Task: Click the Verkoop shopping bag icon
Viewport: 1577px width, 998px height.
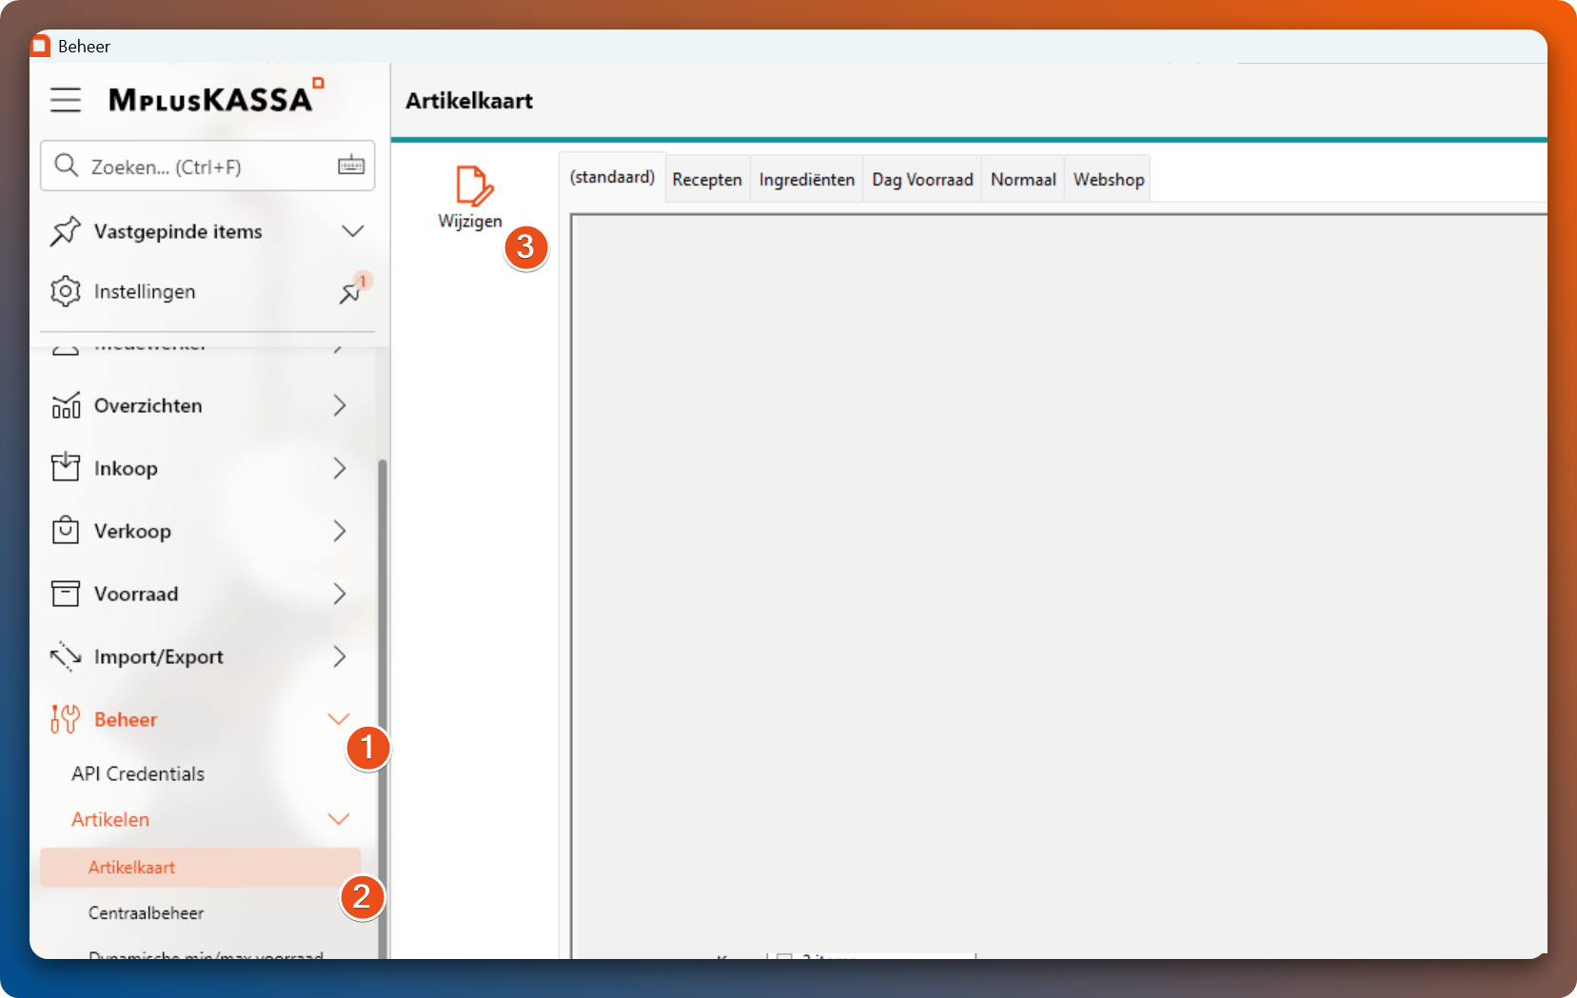Action: [x=66, y=531]
